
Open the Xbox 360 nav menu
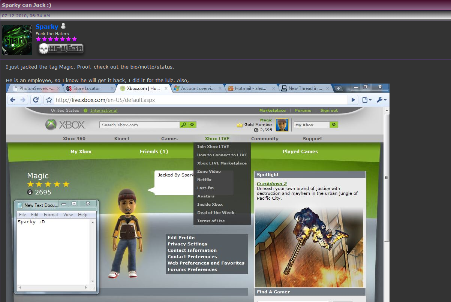coord(74,139)
